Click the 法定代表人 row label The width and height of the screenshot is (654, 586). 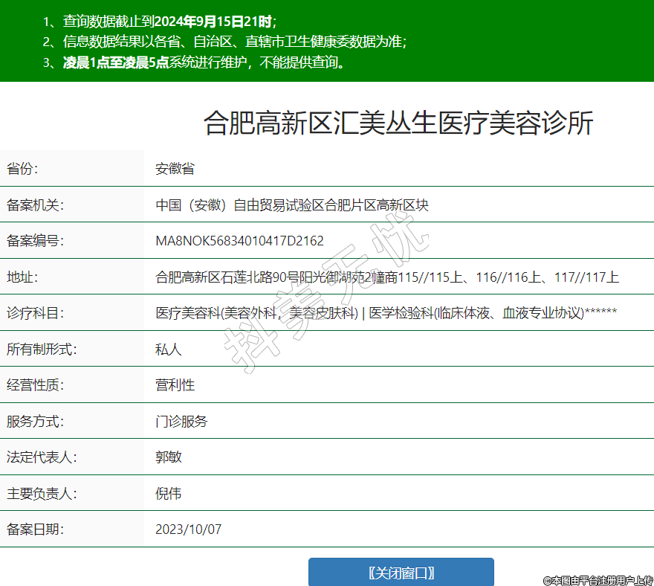click(42, 457)
